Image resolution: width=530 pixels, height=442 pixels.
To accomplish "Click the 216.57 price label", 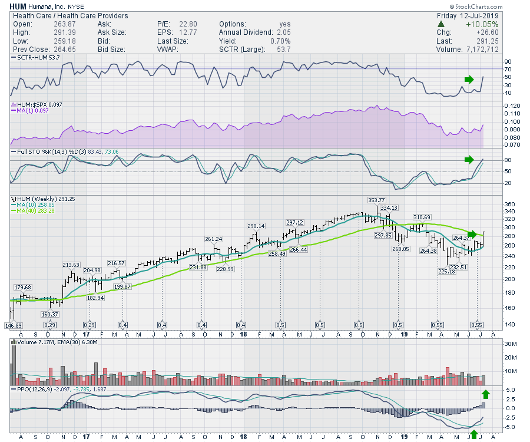I will (116, 263).
